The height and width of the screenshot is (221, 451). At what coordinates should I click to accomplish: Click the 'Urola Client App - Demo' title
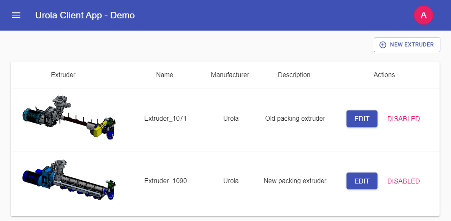coord(85,15)
